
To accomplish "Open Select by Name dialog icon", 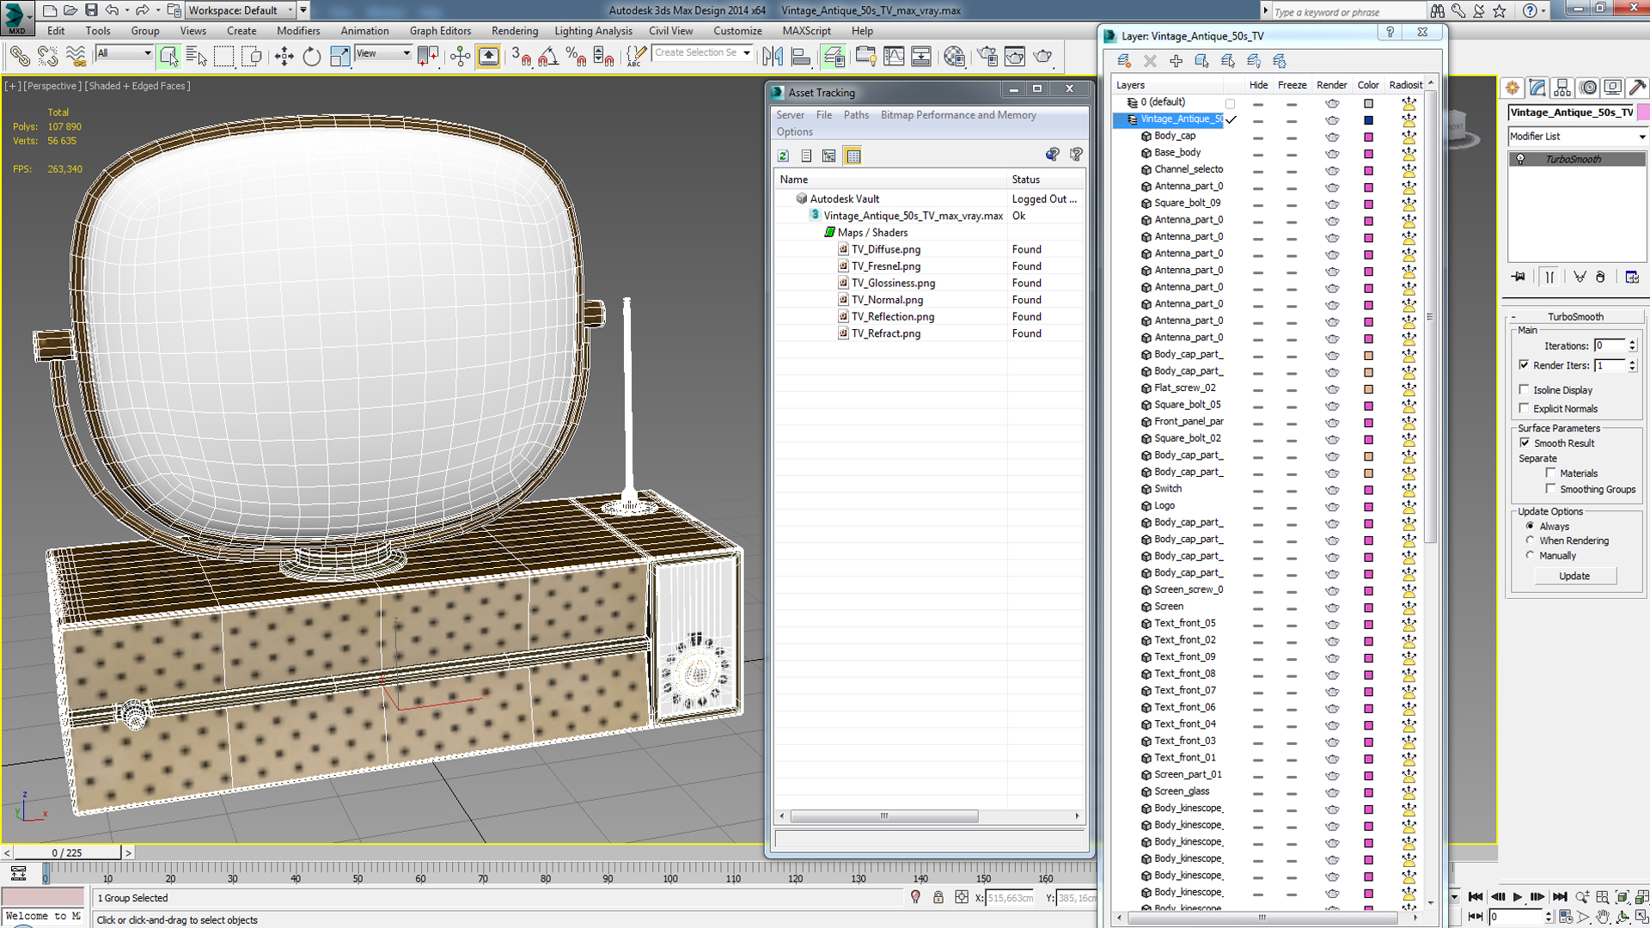I will point(197,57).
